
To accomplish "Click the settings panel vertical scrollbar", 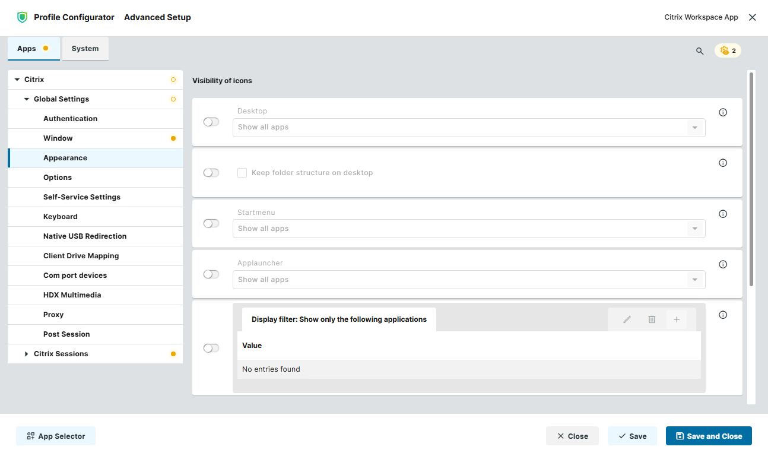I will [751, 179].
